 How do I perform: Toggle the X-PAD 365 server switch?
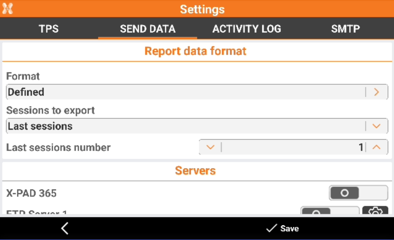(358, 193)
